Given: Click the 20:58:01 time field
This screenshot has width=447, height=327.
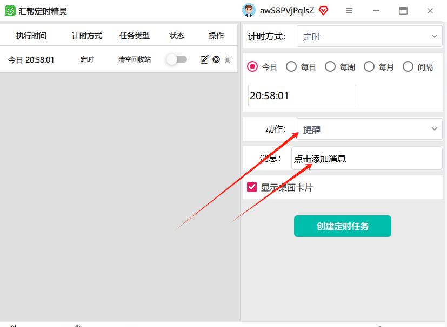Looking at the screenshot, I should (x=302, y=96).
